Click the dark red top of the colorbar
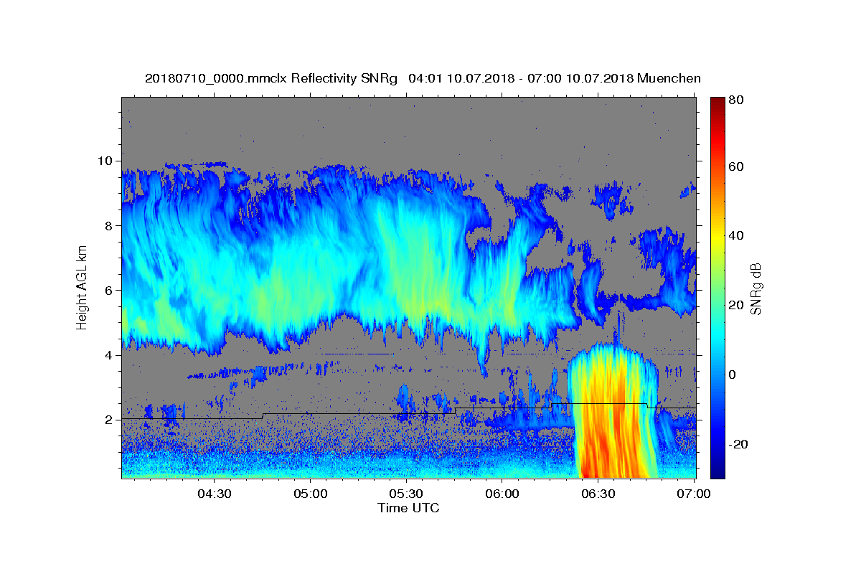 717,102
